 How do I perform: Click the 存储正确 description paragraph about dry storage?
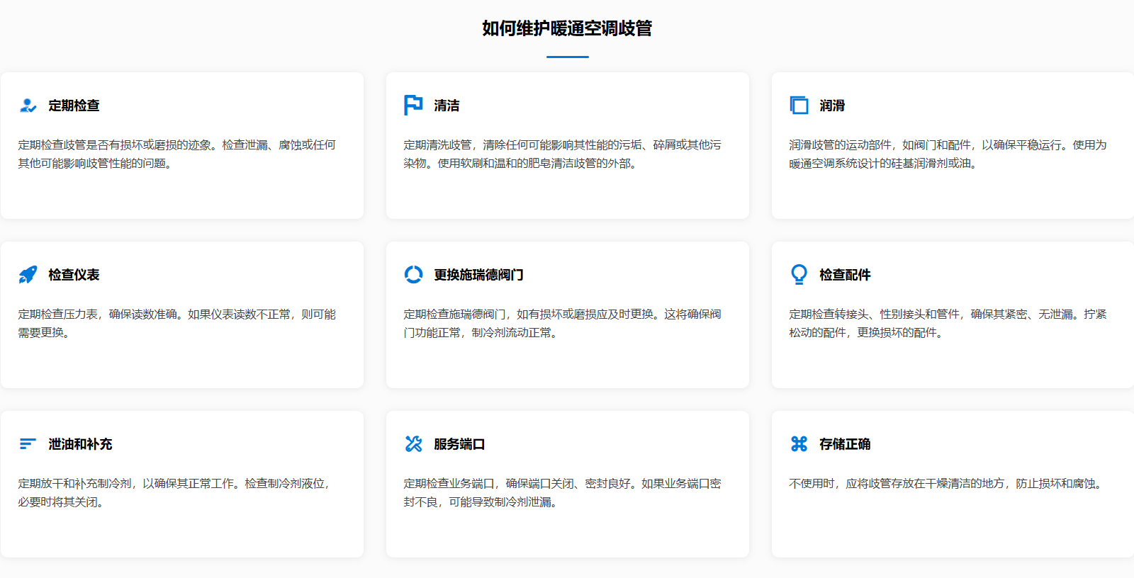point(948,484)
